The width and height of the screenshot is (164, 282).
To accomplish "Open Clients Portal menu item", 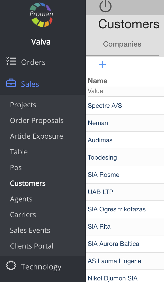I will click(x=32, y=246).
